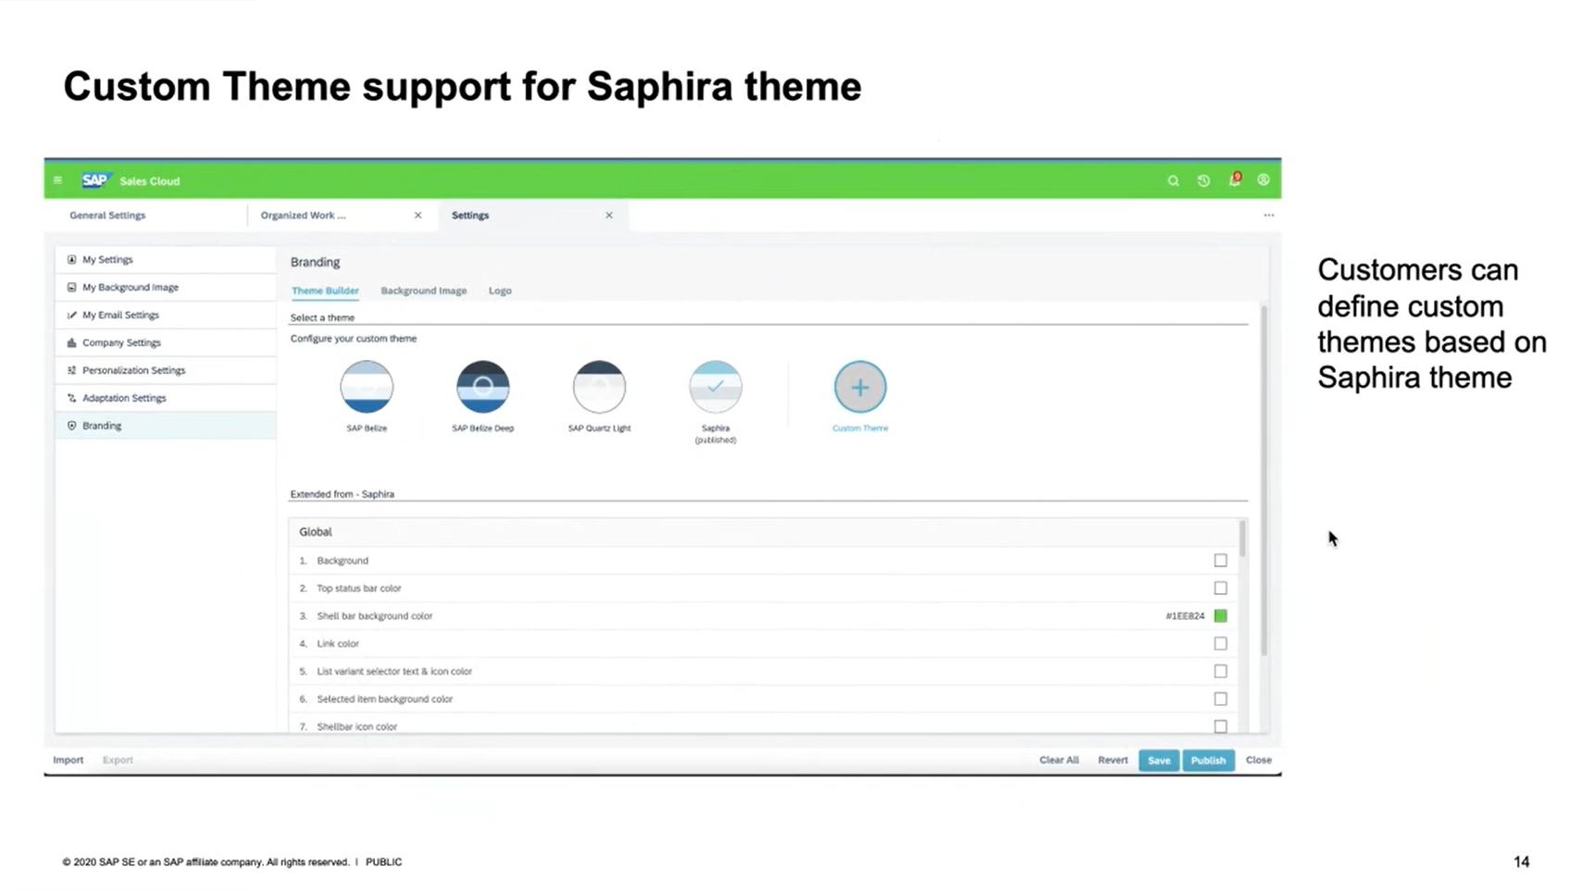Viewport: 1594px width, 891px height.
Task: Click the Custom Theme label
Action: 860,428
